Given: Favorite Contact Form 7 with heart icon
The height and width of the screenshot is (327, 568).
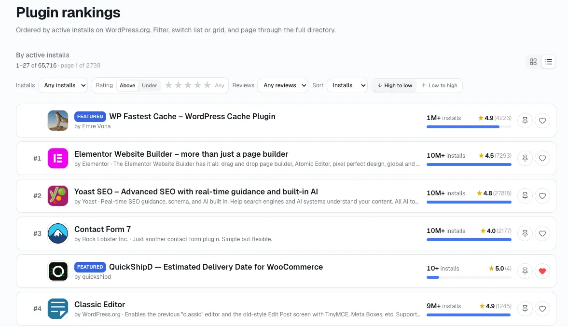Looking at the screenshot, I should pyautogui.click(x=542, y=233).
